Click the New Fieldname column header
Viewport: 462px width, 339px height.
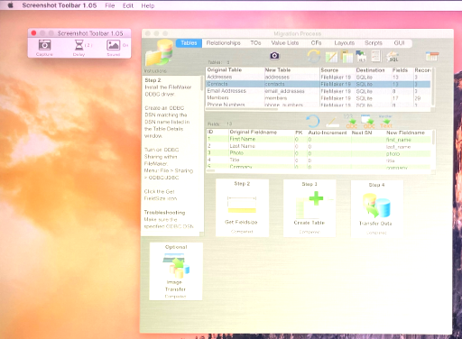coord(408,133)
